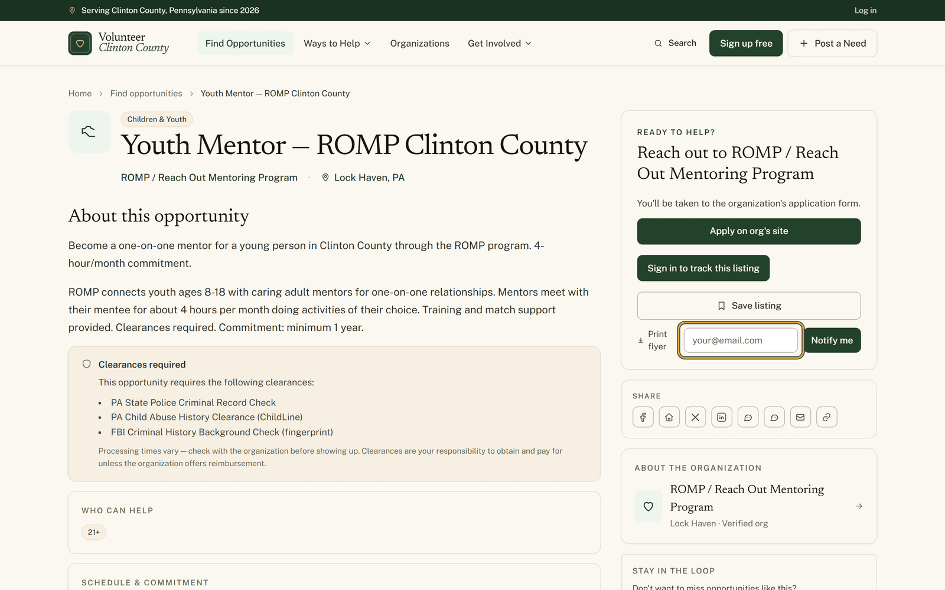The image size is (945, 590).
Task: Share listing on Facebook
Action: 643,417
